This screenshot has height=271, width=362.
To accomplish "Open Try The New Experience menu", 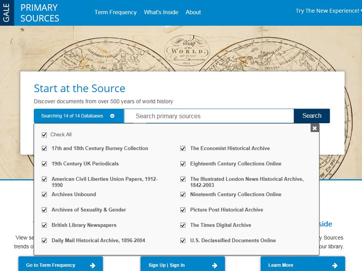I will [328, 11].
